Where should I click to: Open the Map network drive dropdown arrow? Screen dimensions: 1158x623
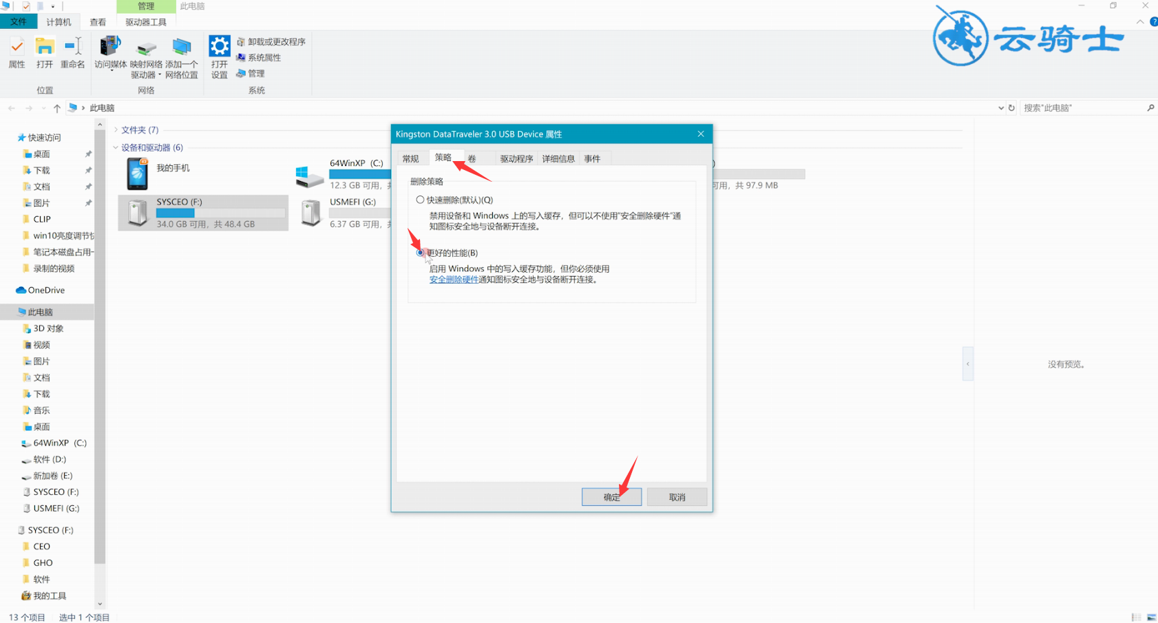[x=160, y=75]
